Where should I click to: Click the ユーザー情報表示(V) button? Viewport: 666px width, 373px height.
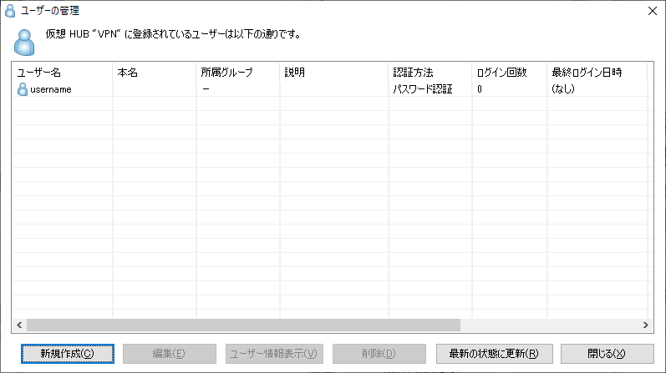pos(274,354)
